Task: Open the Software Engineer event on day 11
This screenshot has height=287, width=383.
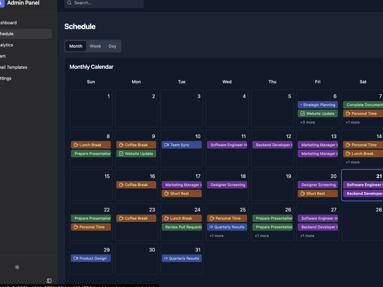Action: 227,145
